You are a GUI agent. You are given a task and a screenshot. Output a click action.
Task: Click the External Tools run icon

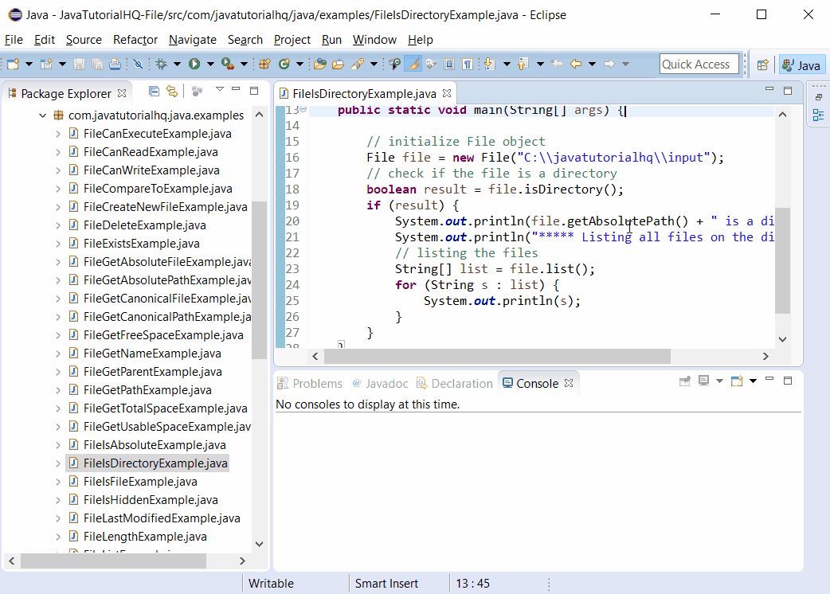pos(228,64)
